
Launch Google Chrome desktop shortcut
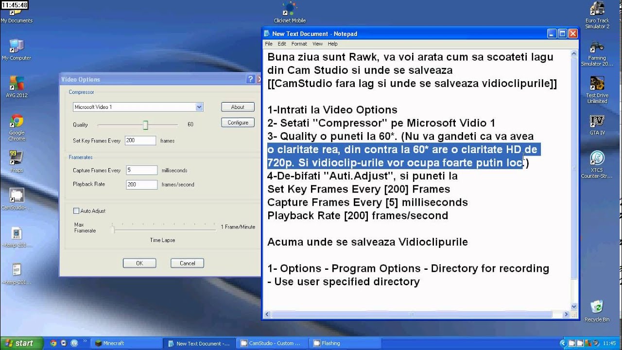(17, 128)
